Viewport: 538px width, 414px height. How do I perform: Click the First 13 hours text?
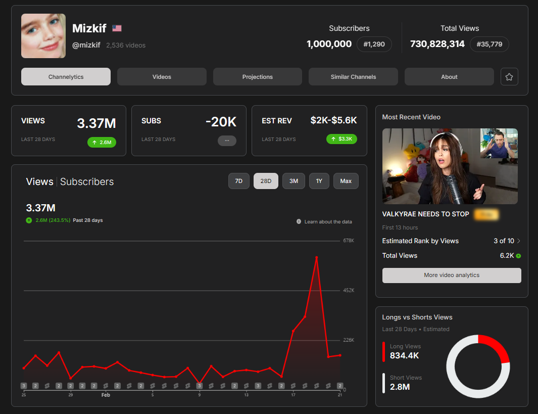[400, 227]
